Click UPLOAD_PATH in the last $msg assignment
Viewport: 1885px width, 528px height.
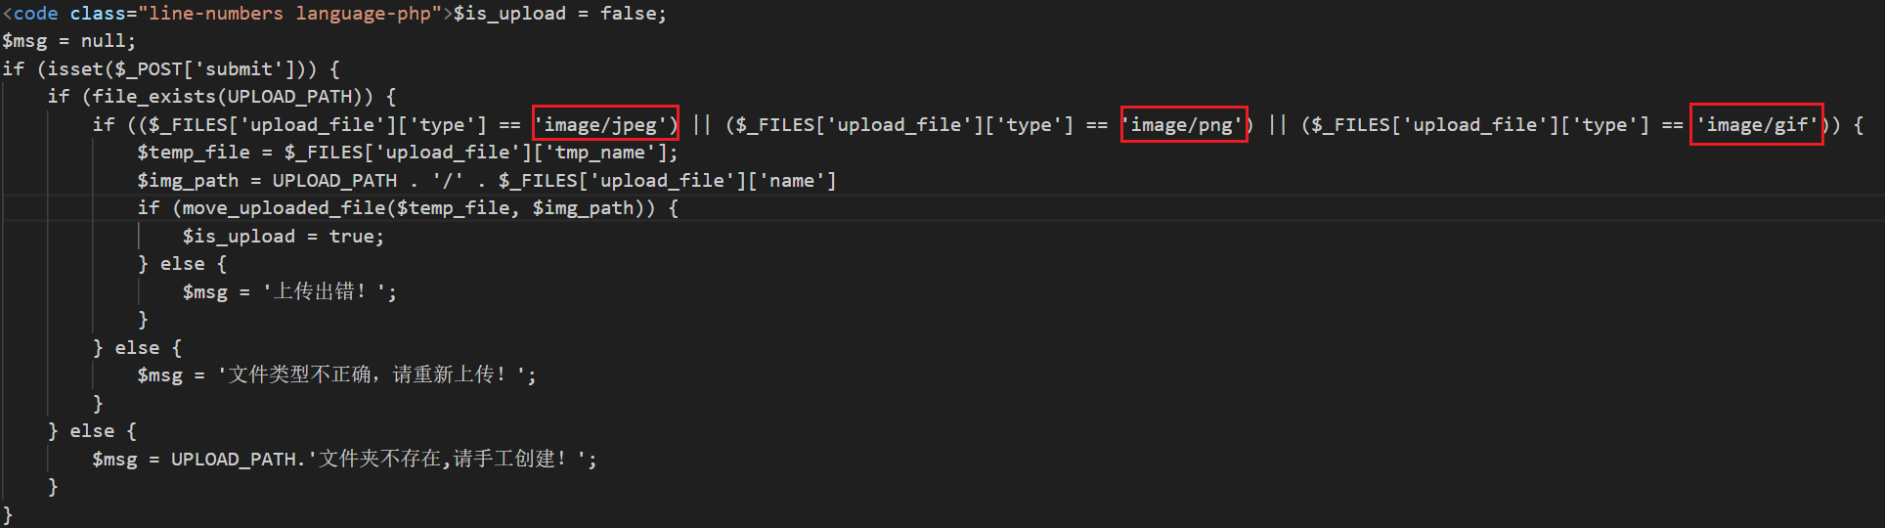[233, 460]
